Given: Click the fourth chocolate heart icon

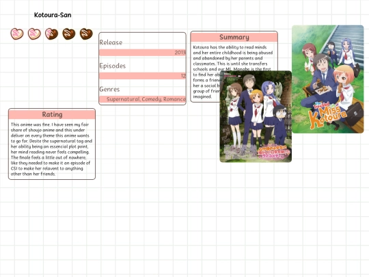Looking at the screenshot, I should pyautogui.click(x=69, y=34).
